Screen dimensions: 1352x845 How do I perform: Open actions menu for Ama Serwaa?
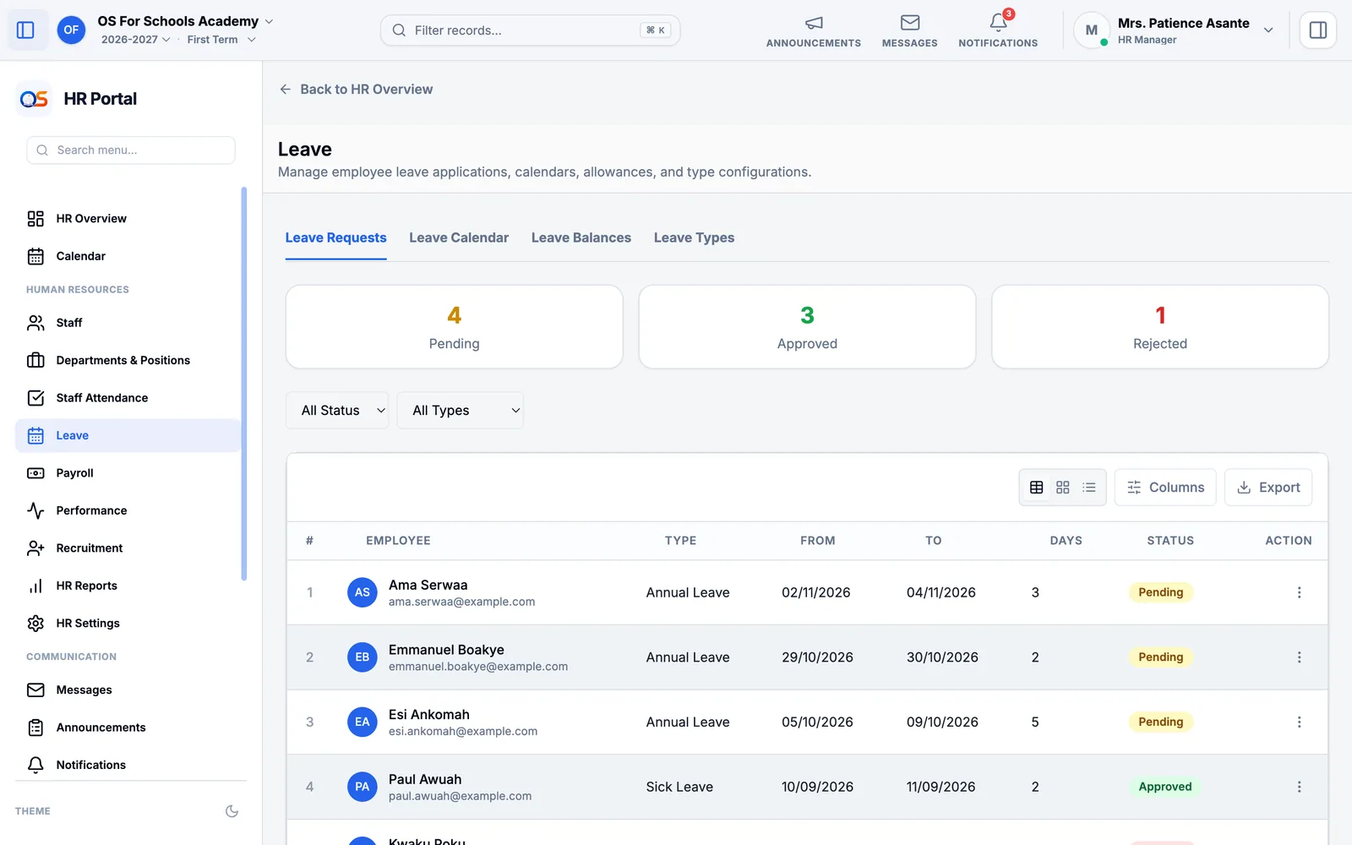pos(1299,592)
